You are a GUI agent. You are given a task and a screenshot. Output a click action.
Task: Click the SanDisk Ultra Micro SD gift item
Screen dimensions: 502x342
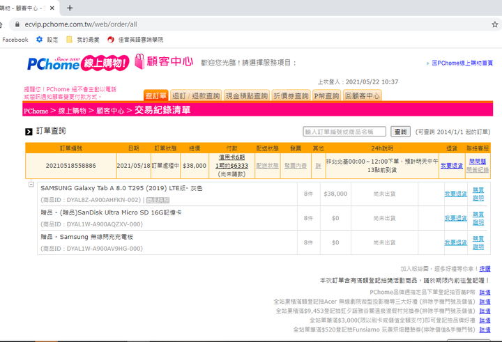click(x=111, y=212)
